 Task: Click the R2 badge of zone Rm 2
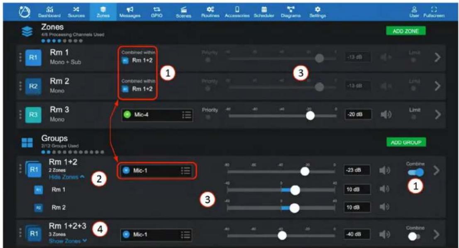coord(33,86)
